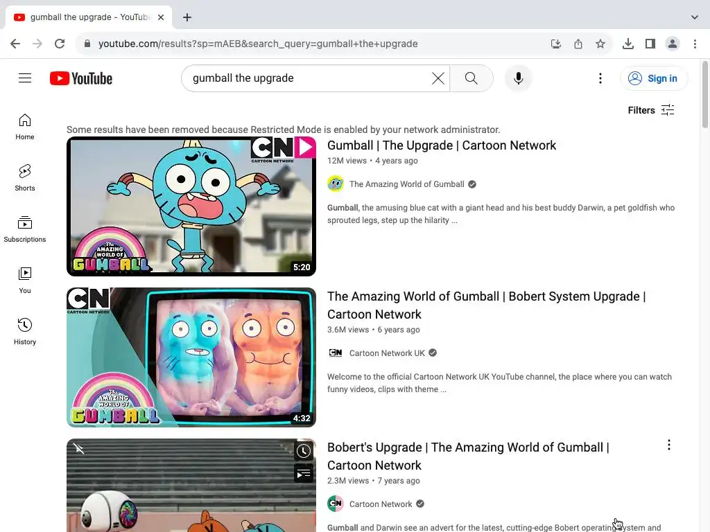
Task: Open Chrome downloads
Action: [x=628, y=44]
